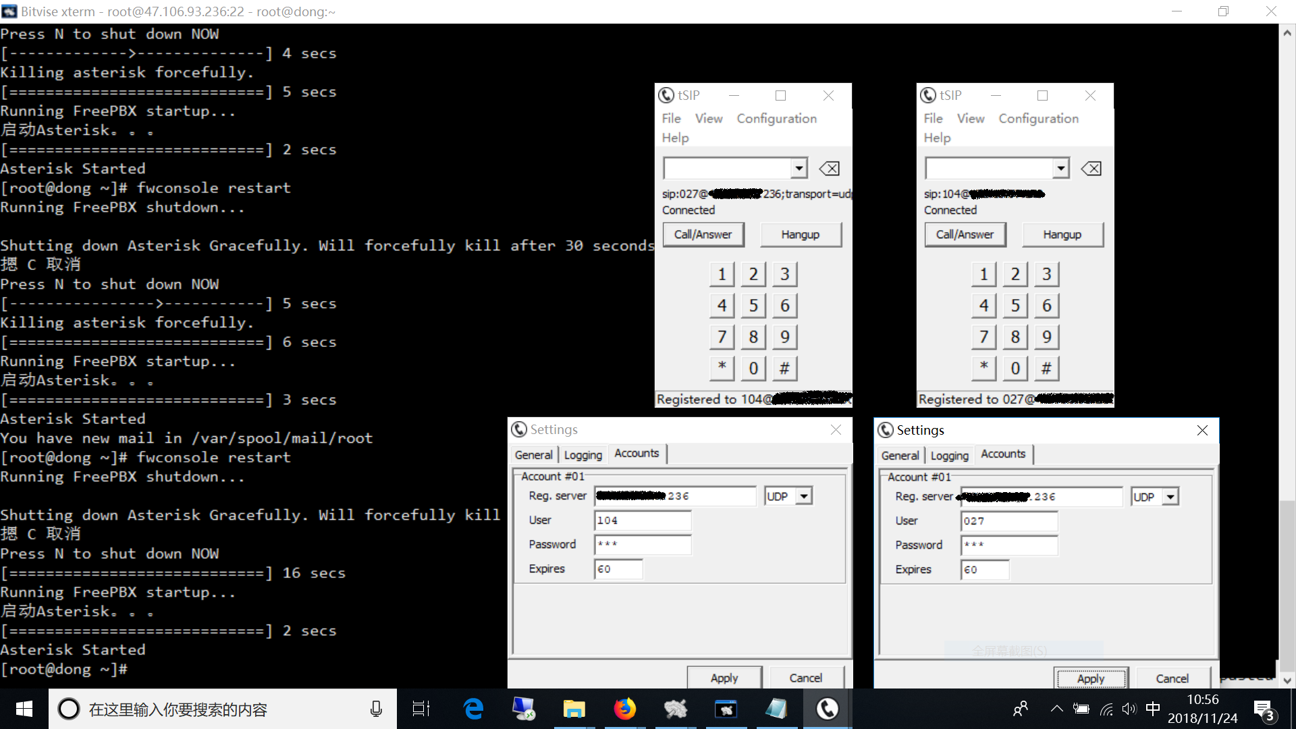Viewport: 1296px width, 729px height.
Task: Open Configuration menu in left tSIP window
Action: [x=776, y=118]
